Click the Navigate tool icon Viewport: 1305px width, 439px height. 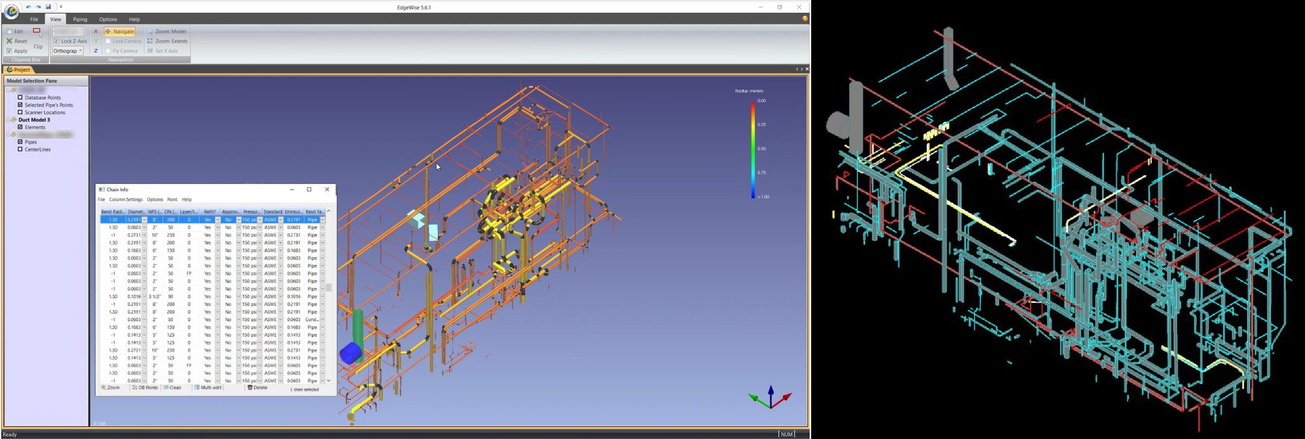pyautogui.click(x=108, y=31)
